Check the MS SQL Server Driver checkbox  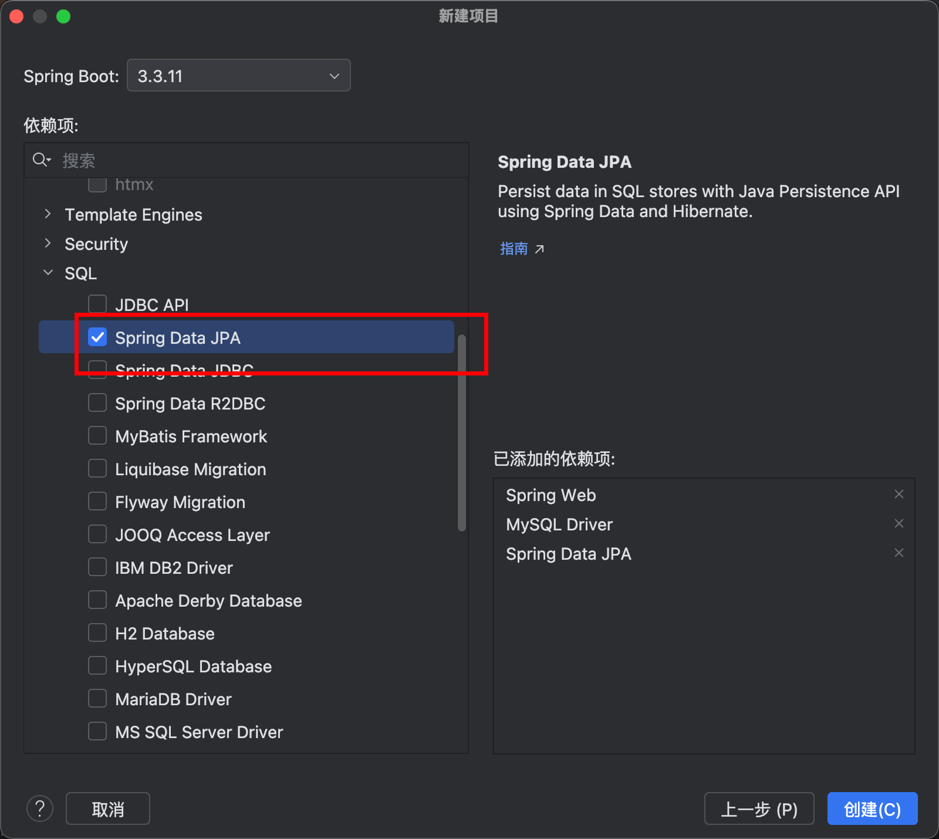point(97,731)
